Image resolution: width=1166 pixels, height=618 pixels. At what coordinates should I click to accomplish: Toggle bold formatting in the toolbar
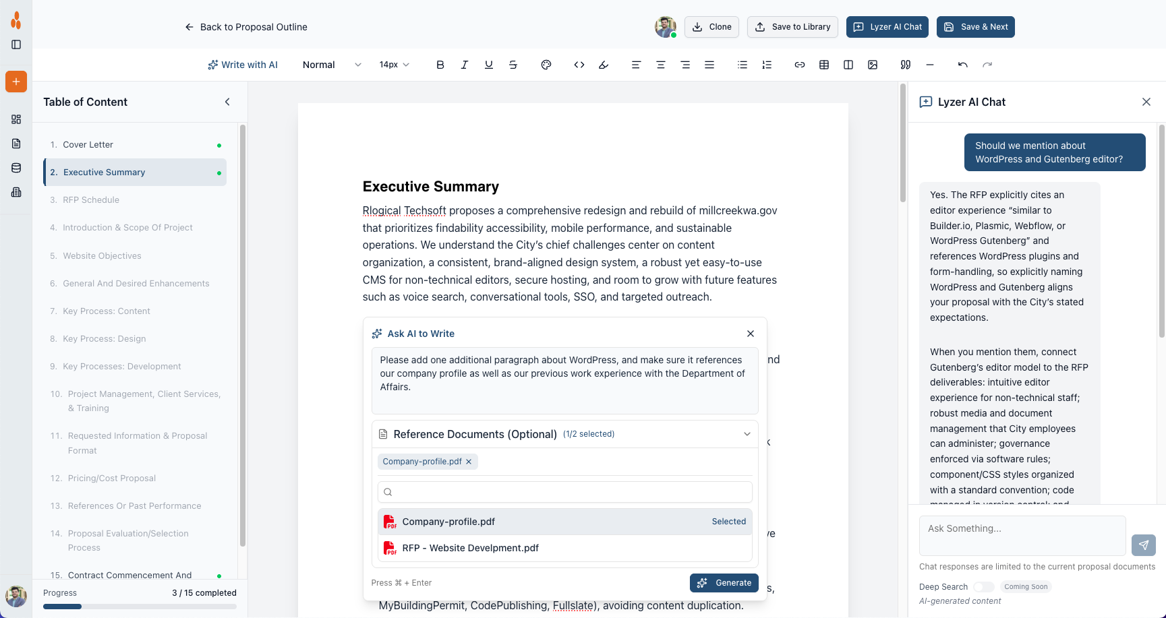point(440,65)
